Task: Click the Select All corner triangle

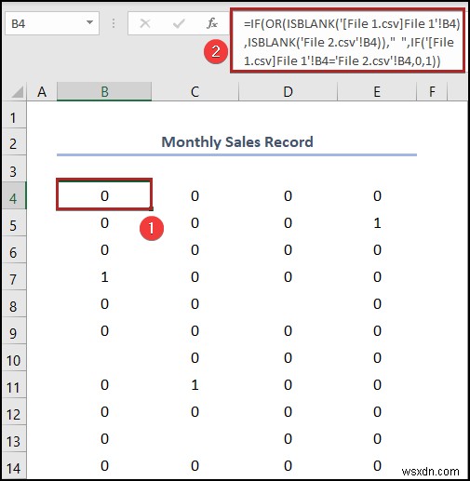Action: tap(18, 92)
